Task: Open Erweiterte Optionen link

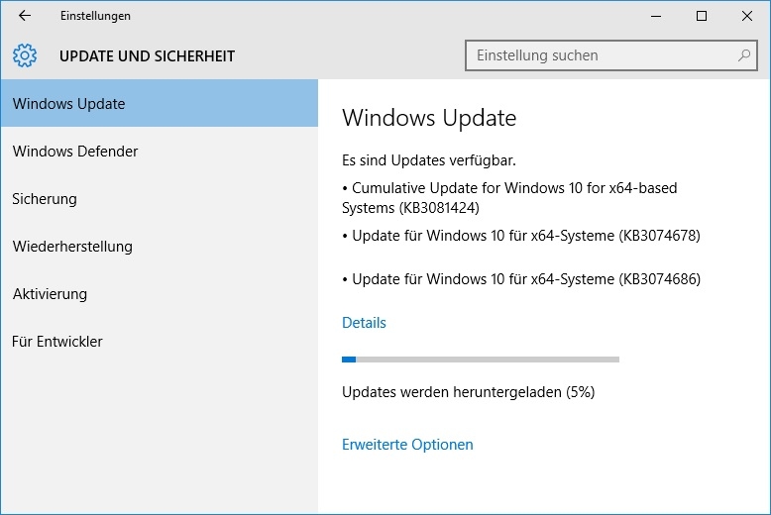Action: [407, 445]
